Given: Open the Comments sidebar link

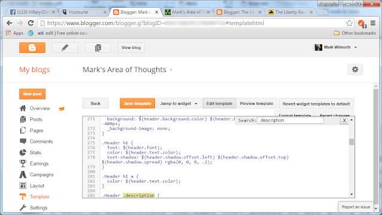Looking at the screenshot, I should (x=41, y=142).
